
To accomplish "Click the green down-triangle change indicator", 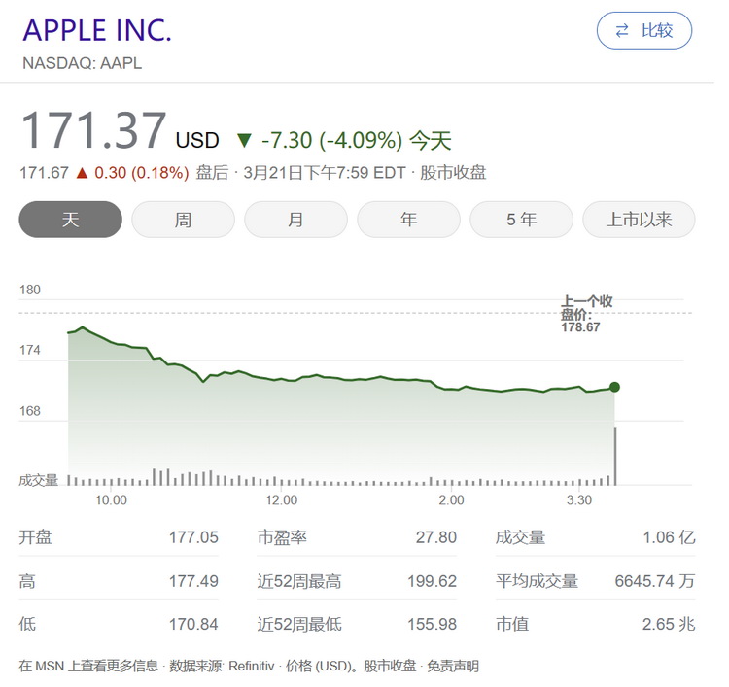I will pyautogui.click(x=244, y=140).
